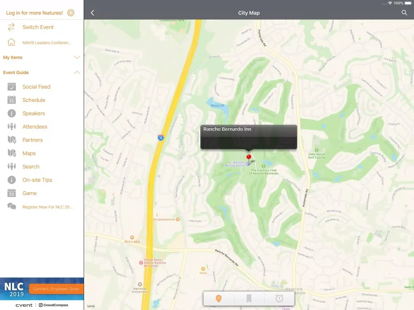Open Partners menu item
The image size is (414, 310).
pyautogui.click(x=32, y=140)
